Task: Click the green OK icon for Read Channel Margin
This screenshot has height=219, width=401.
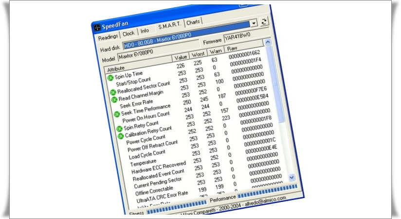Action: [114, 99]
